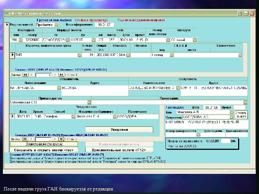Go to first record in cargo list navigator
The image size is (259, 194).
pyautogui.click(x=25, y=75)
